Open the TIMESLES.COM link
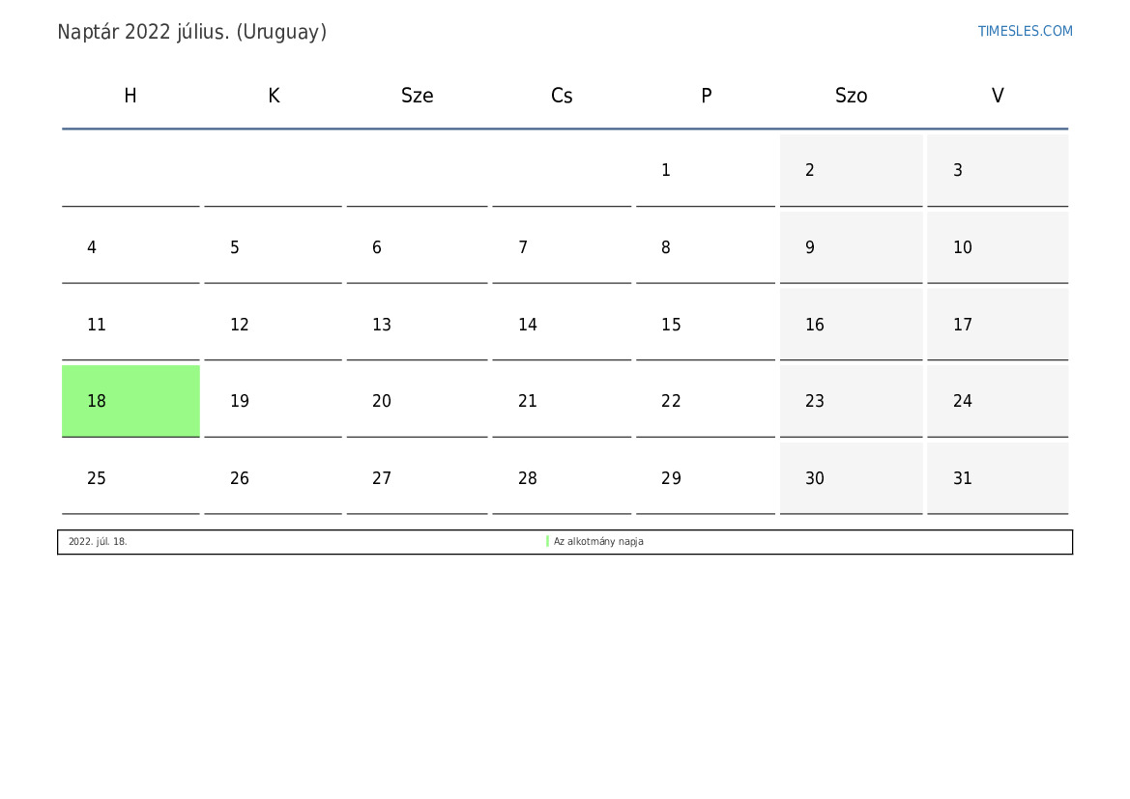 coord(1025,31)
